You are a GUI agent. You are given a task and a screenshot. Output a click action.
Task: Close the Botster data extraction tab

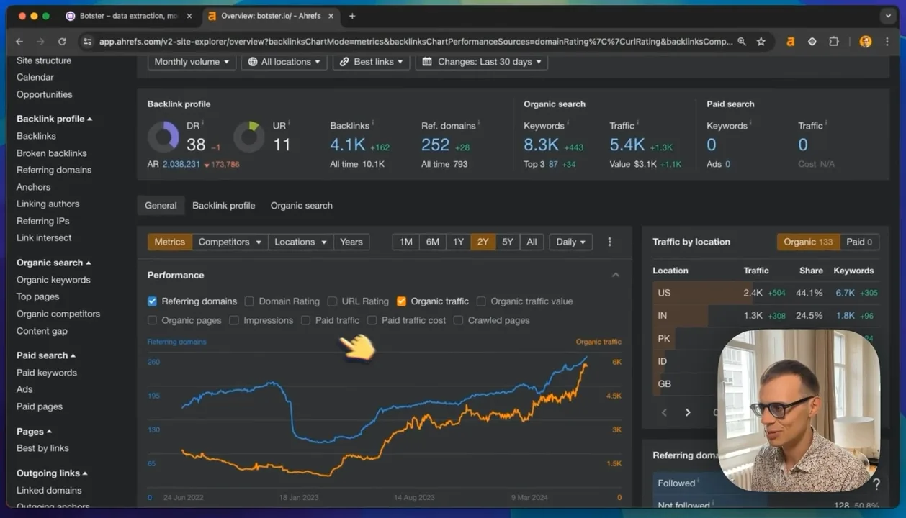point(189,16)
